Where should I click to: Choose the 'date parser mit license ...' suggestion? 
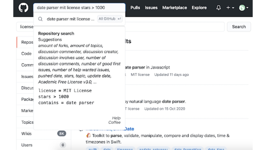(70, 19)
